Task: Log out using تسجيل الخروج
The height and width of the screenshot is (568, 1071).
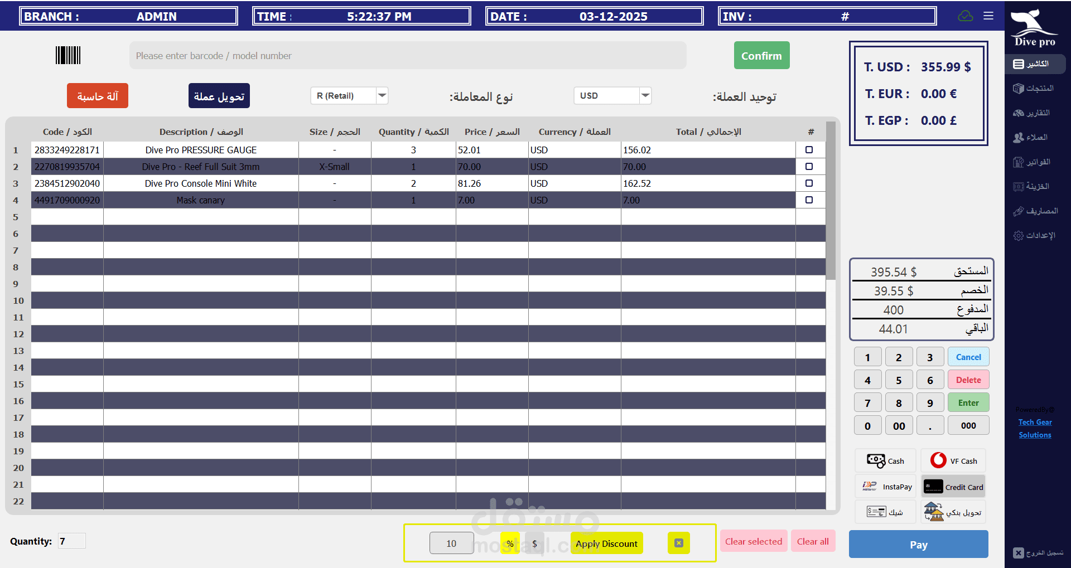Action: click(x=1038, y=553)
